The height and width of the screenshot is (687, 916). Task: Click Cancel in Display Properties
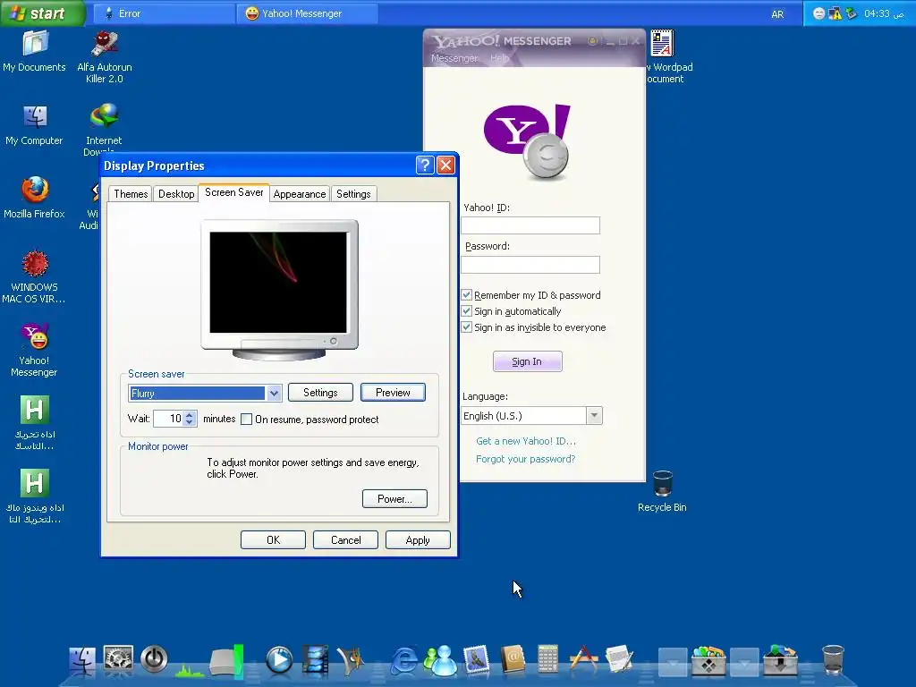pos(345,539)
